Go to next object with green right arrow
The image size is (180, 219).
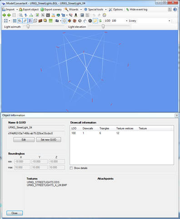tap(9, 15)
